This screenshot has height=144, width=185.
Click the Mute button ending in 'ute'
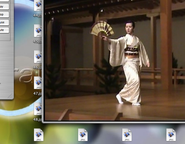point(4,30)
